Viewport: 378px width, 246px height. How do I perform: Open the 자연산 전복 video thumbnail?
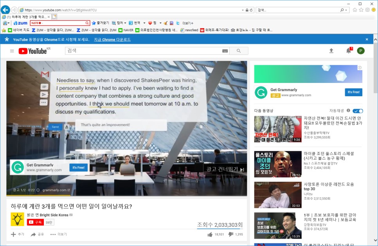[278, 129]
